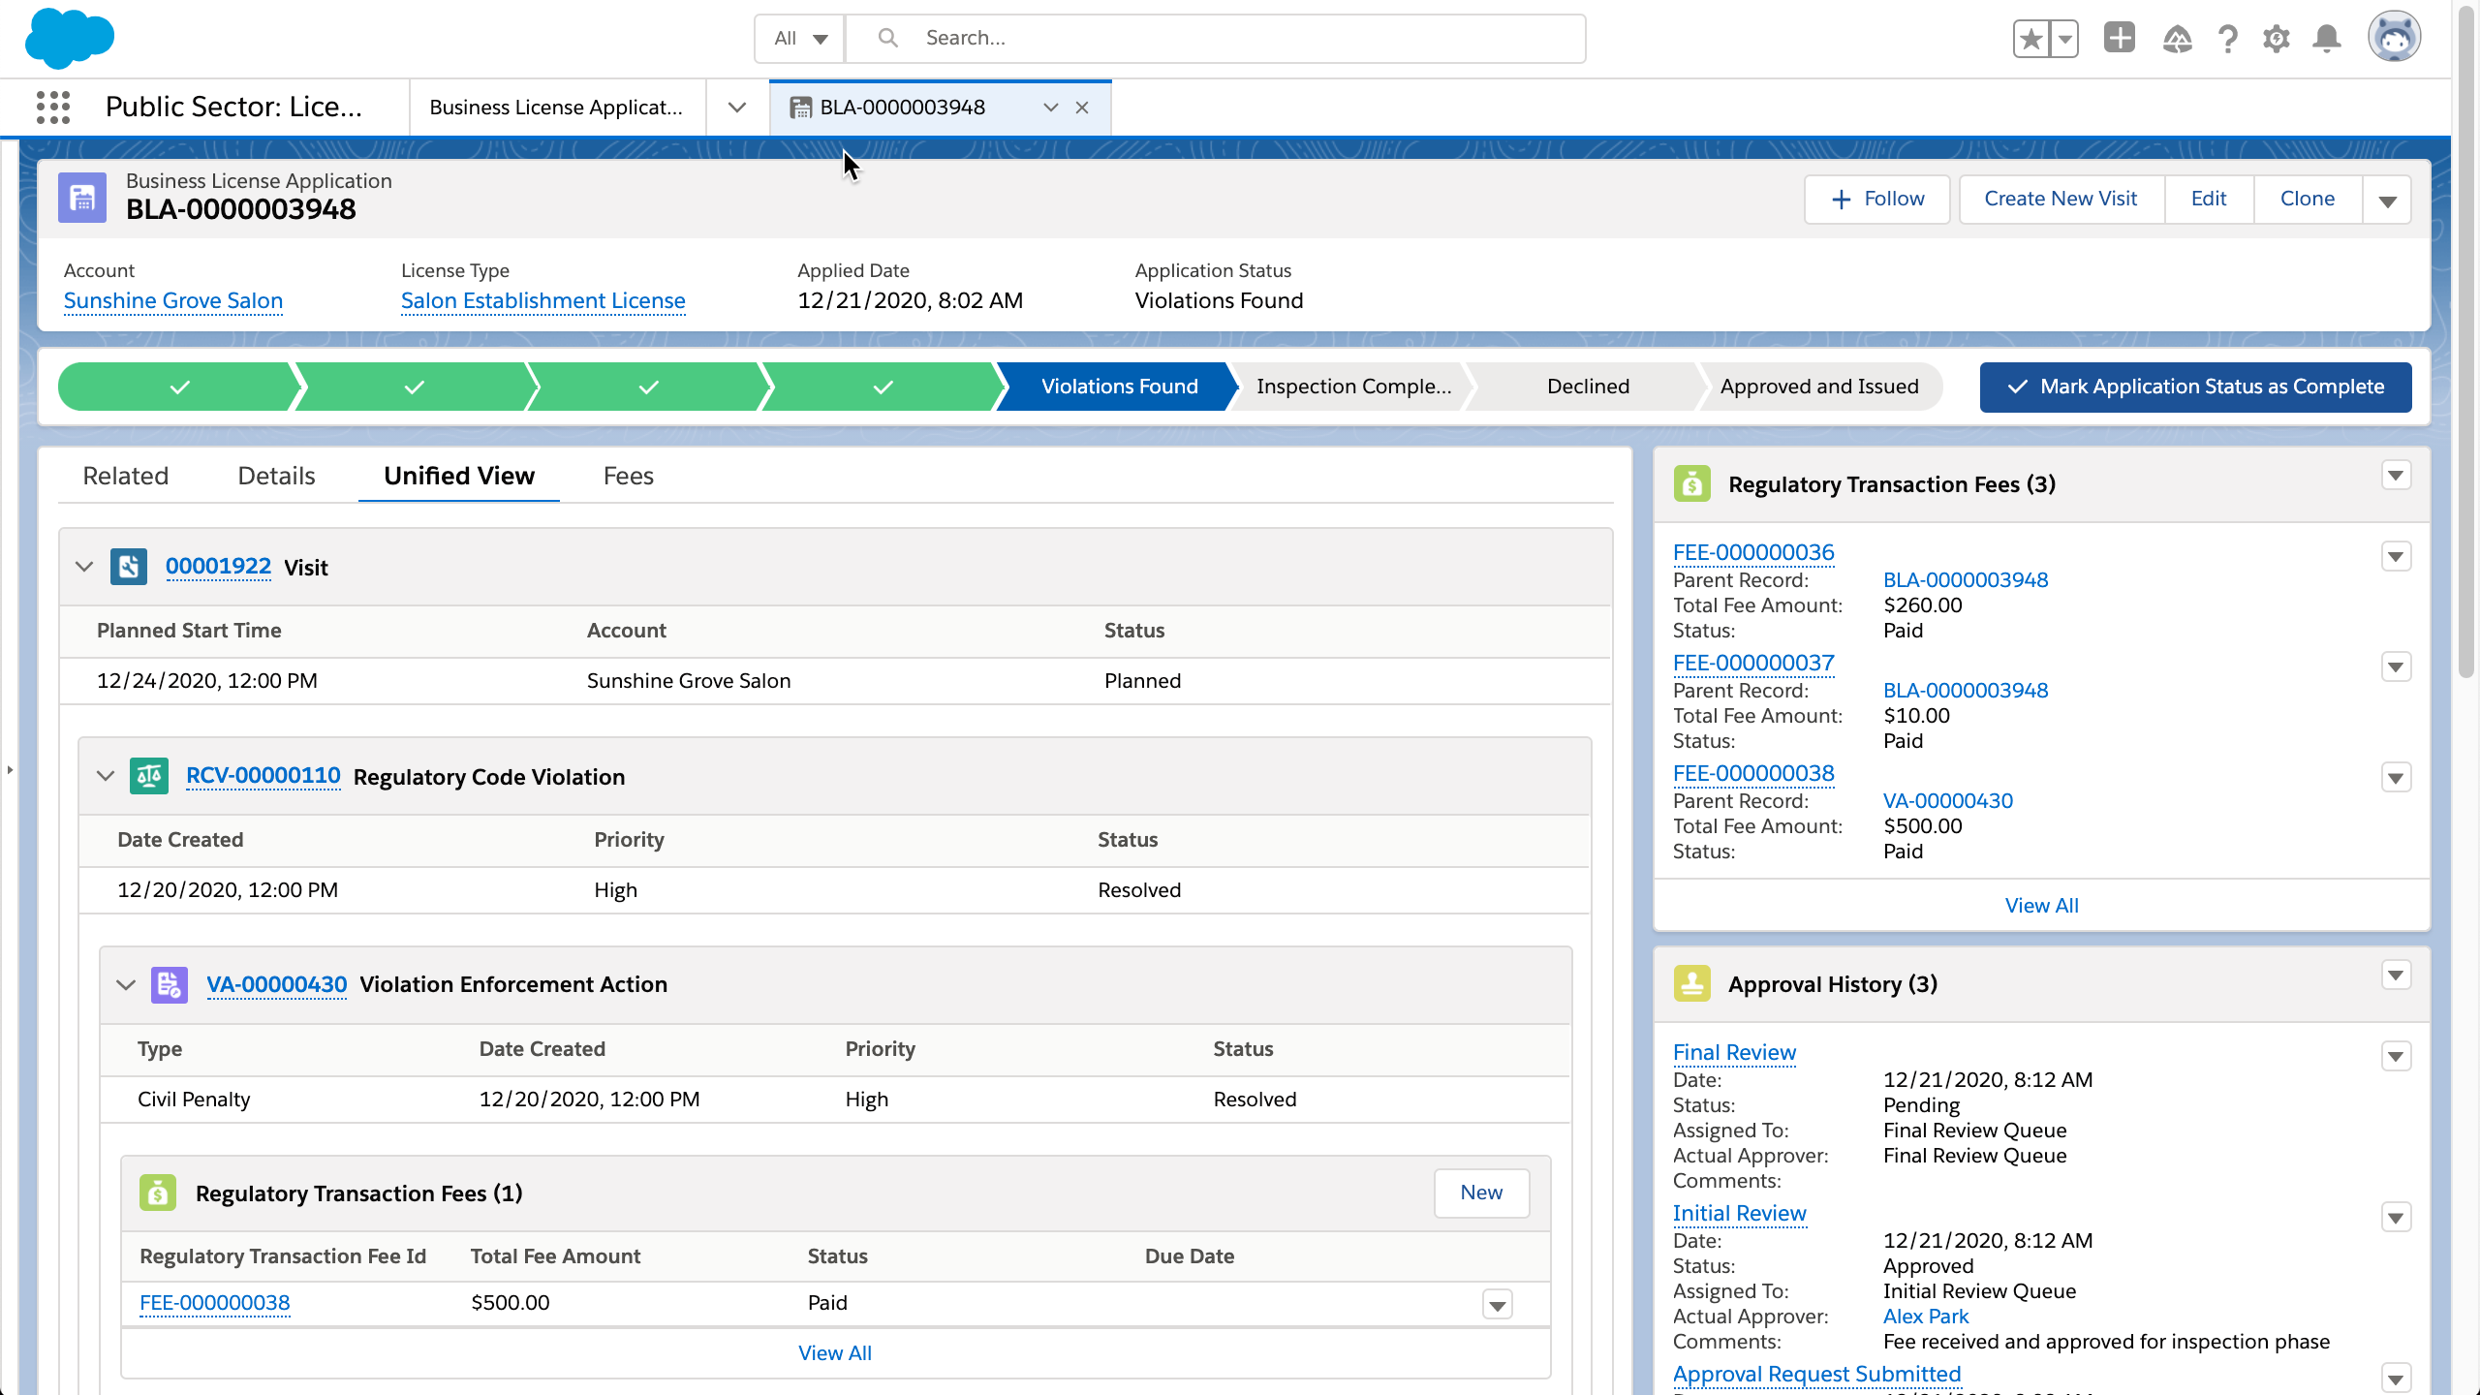Collapse Violation Enforcement Action section

[x=126, y=984]
